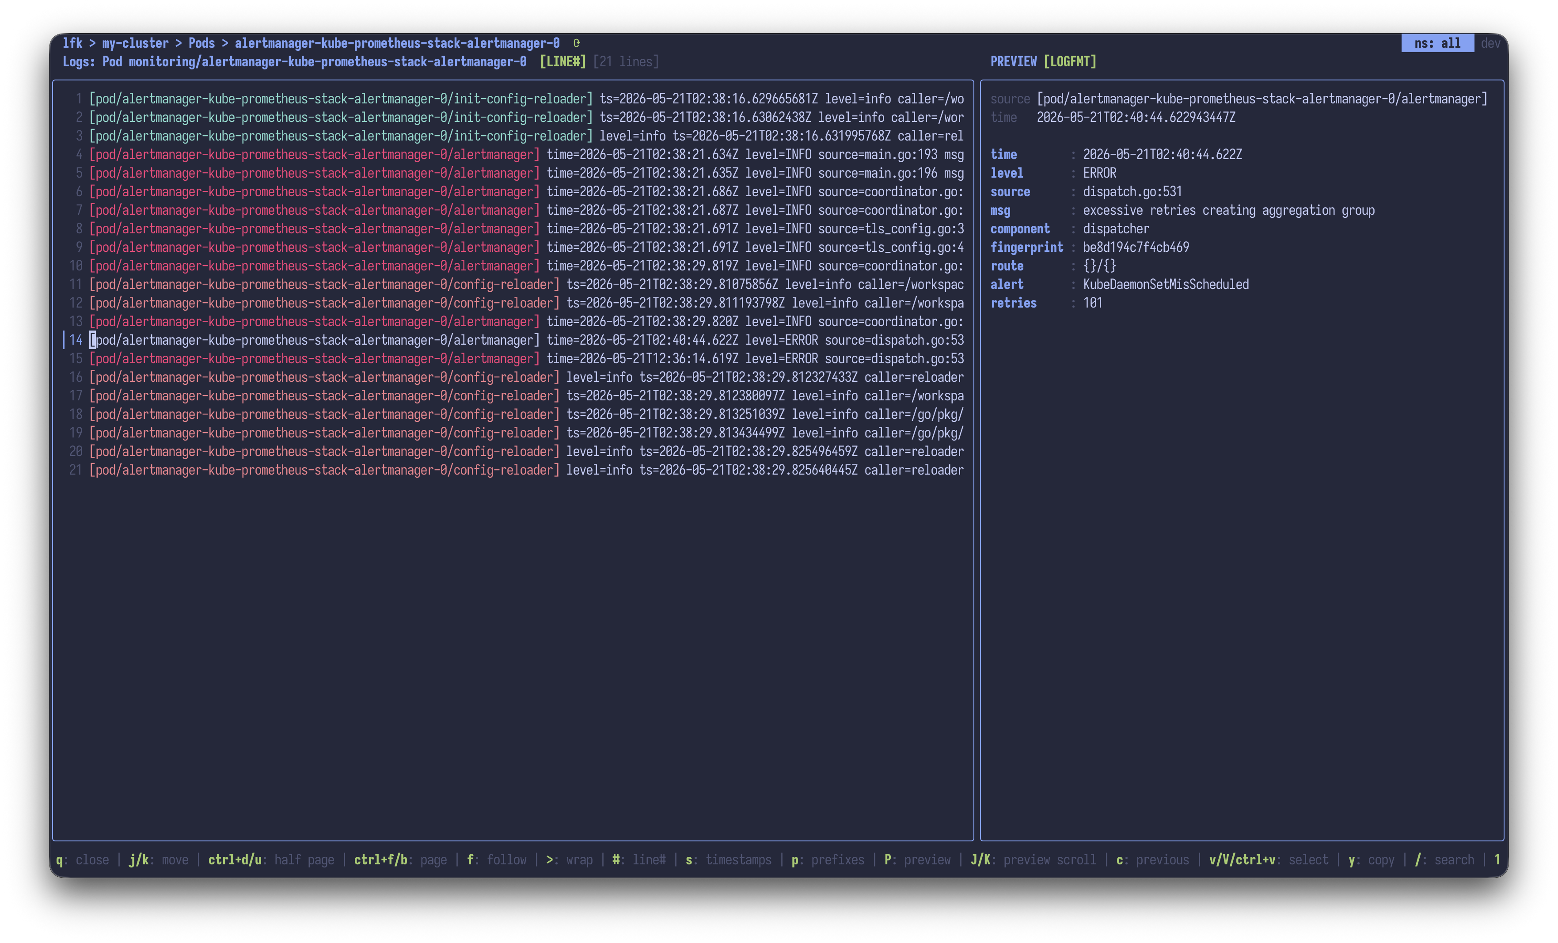Toggle '#: line#' hint

638,859
